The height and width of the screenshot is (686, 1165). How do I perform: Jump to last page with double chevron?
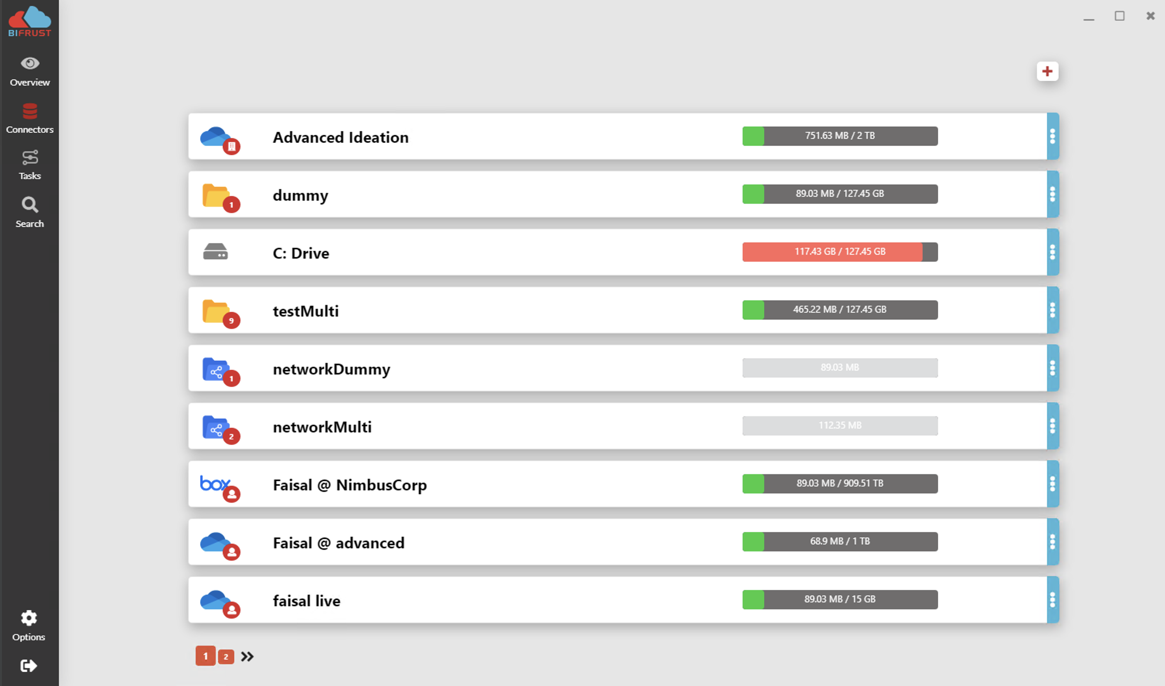[x=247, y=656]
